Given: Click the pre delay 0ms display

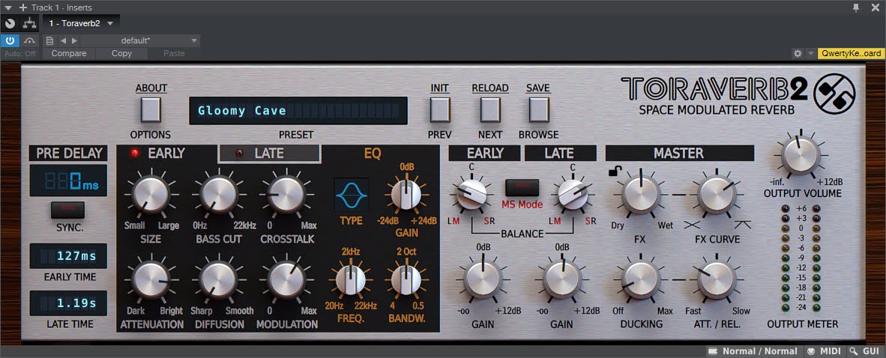Looking at the screenshot, I should 67,180.
